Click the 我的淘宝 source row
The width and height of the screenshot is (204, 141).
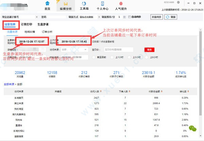[x=100, y=109]
